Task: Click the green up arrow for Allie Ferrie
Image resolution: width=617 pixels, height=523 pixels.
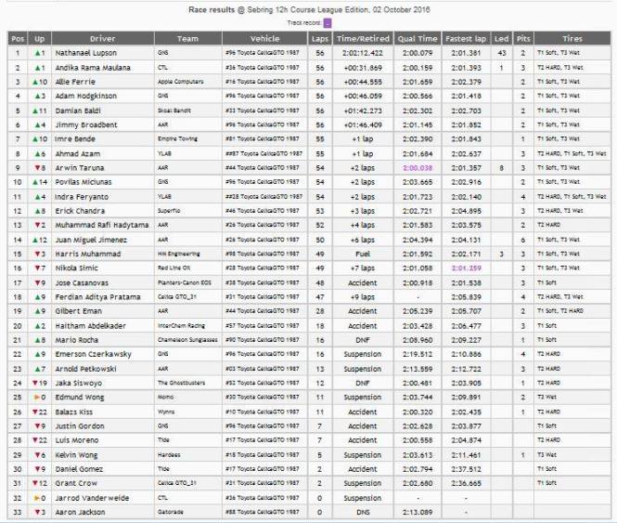Action: (x=35, y=83)
